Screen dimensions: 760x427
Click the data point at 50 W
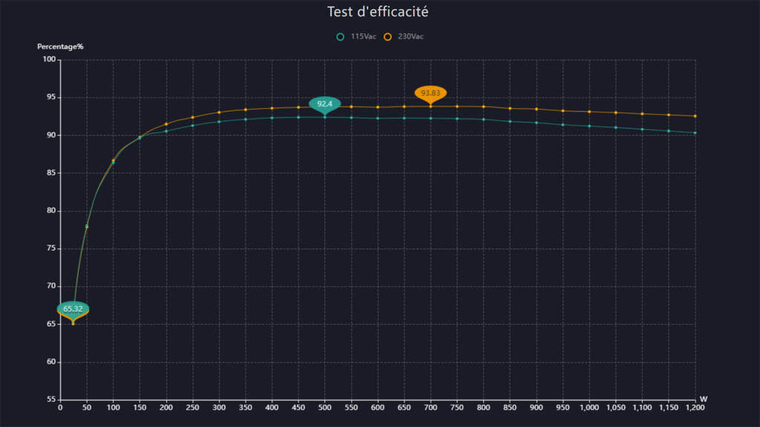click(x=87, y=226)
